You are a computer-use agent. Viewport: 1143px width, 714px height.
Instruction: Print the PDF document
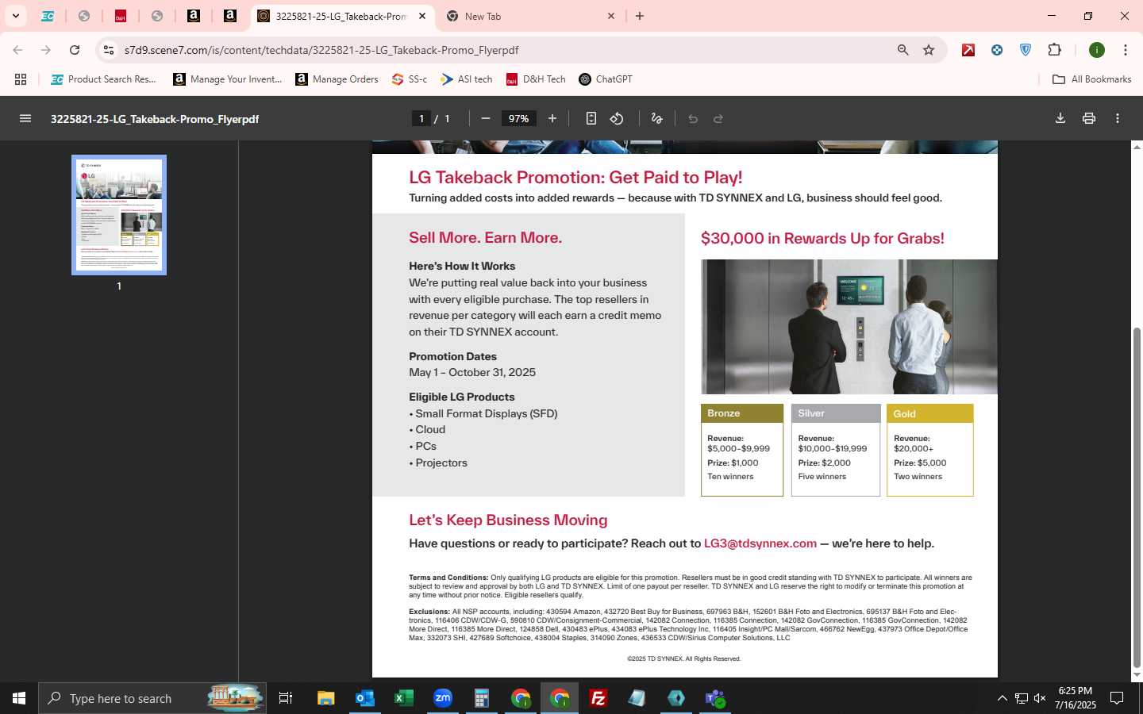pos(1089,118)
